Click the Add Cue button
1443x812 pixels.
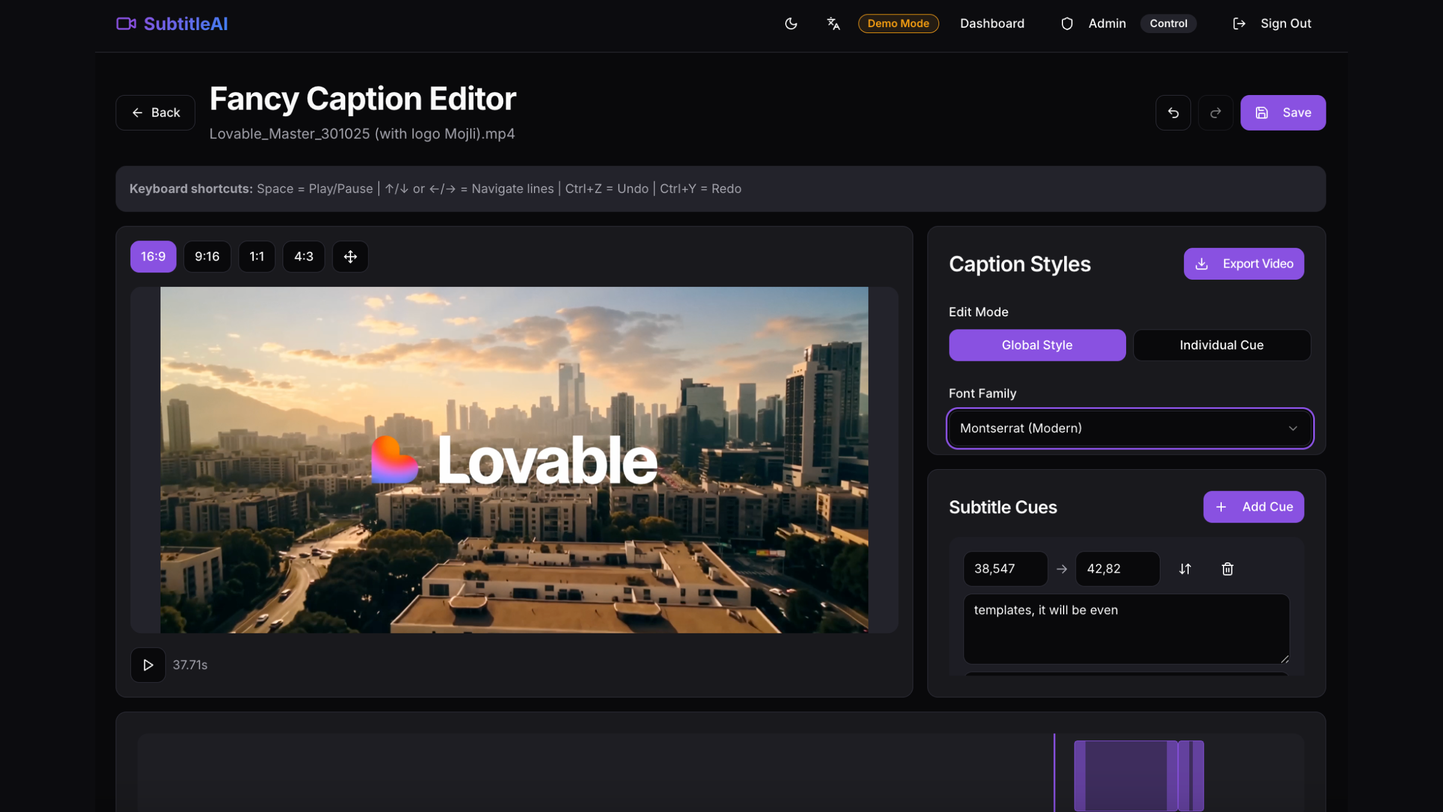pos(1253,507)
